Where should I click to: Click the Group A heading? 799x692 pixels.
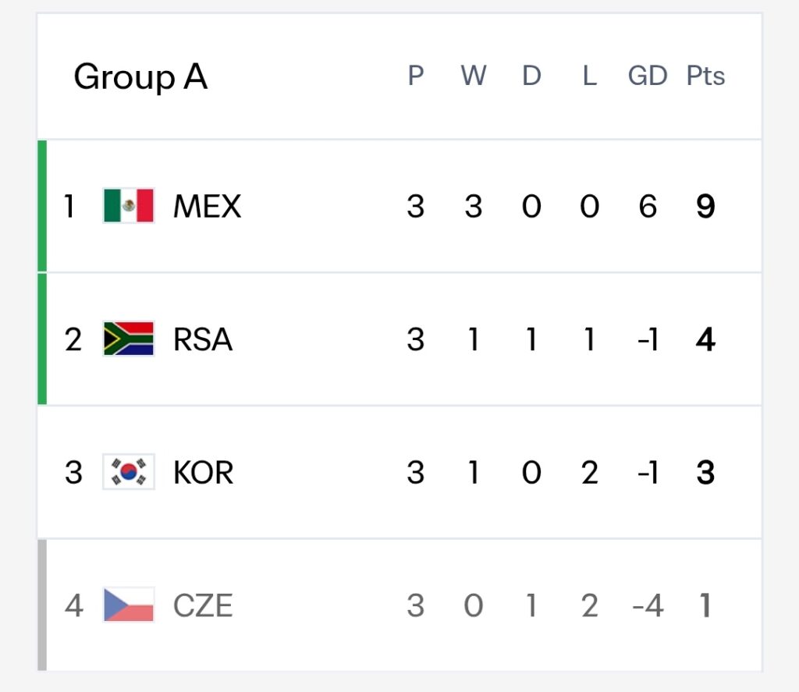click(x=140, y=77)
